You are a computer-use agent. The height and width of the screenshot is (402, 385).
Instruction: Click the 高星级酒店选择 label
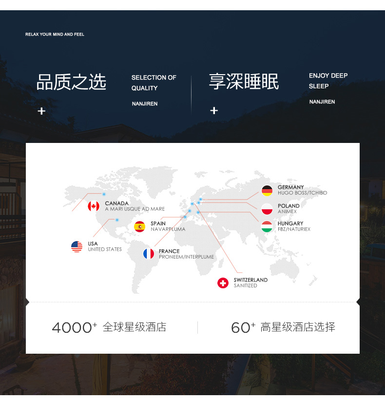pyautogui.click(x=298, y=327)
